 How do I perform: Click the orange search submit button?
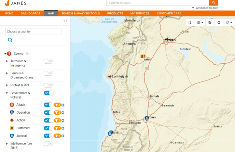coord(213,2)
